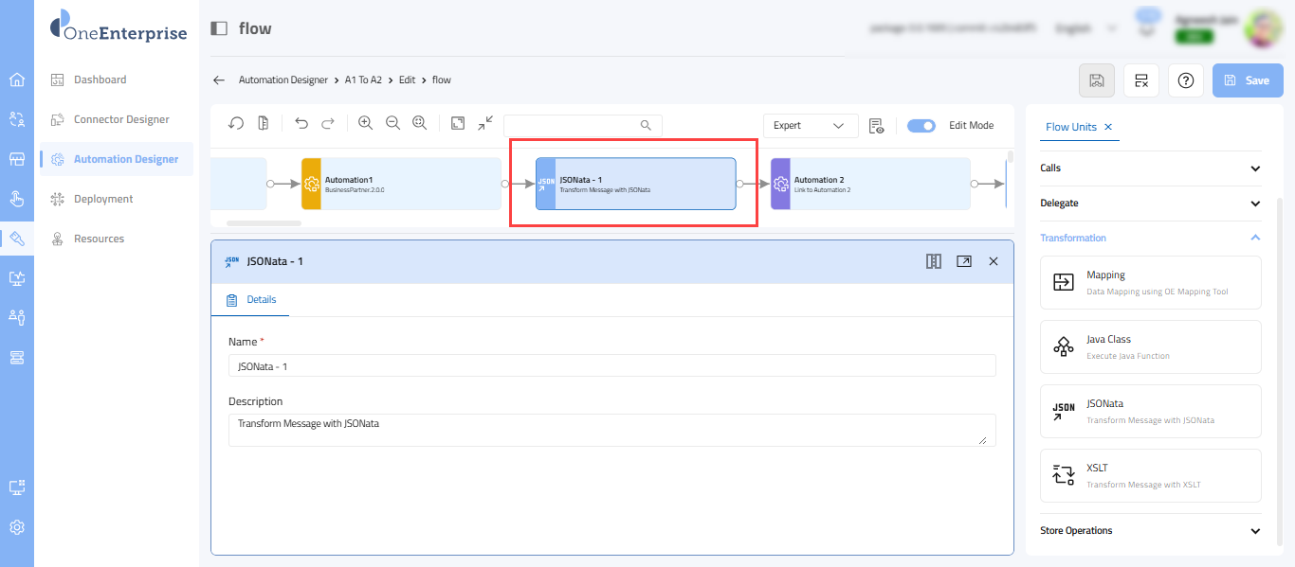Click Automation Designer breadcrumb link
Image resolution: width=1295 pixels, height=567 pixels.
[x=283, y=80]
